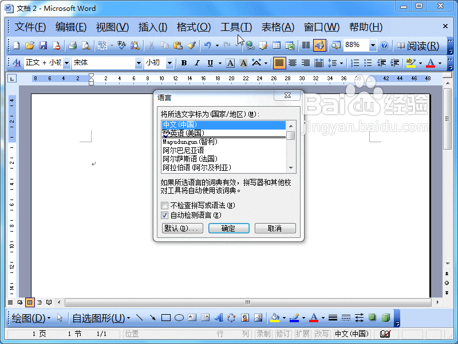The width and height of the screenshot is (458, 344).
Task: Open Microsoft Word Help question icon
Action: (x=384, y=45)
